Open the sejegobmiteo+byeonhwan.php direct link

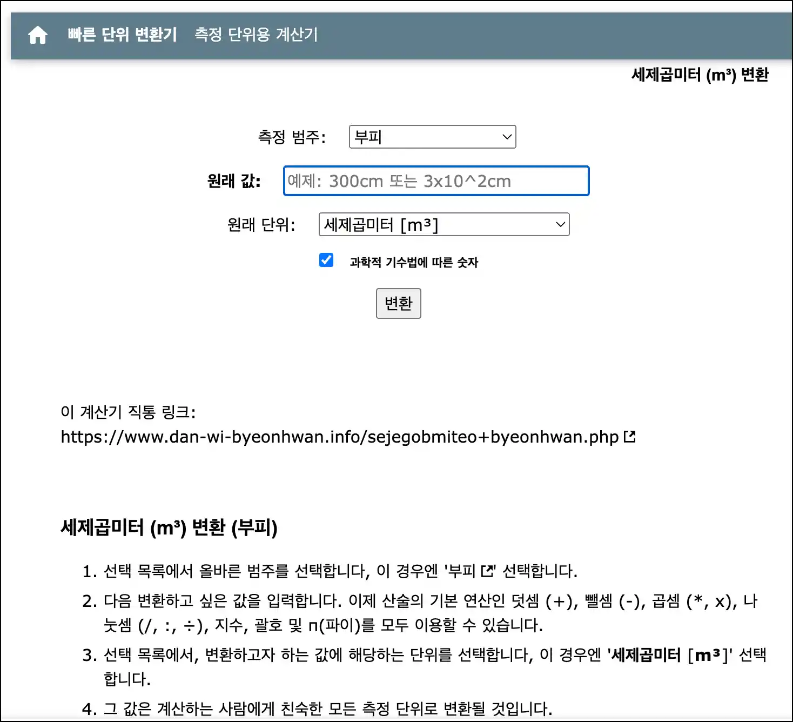click(x=340, y=437)
